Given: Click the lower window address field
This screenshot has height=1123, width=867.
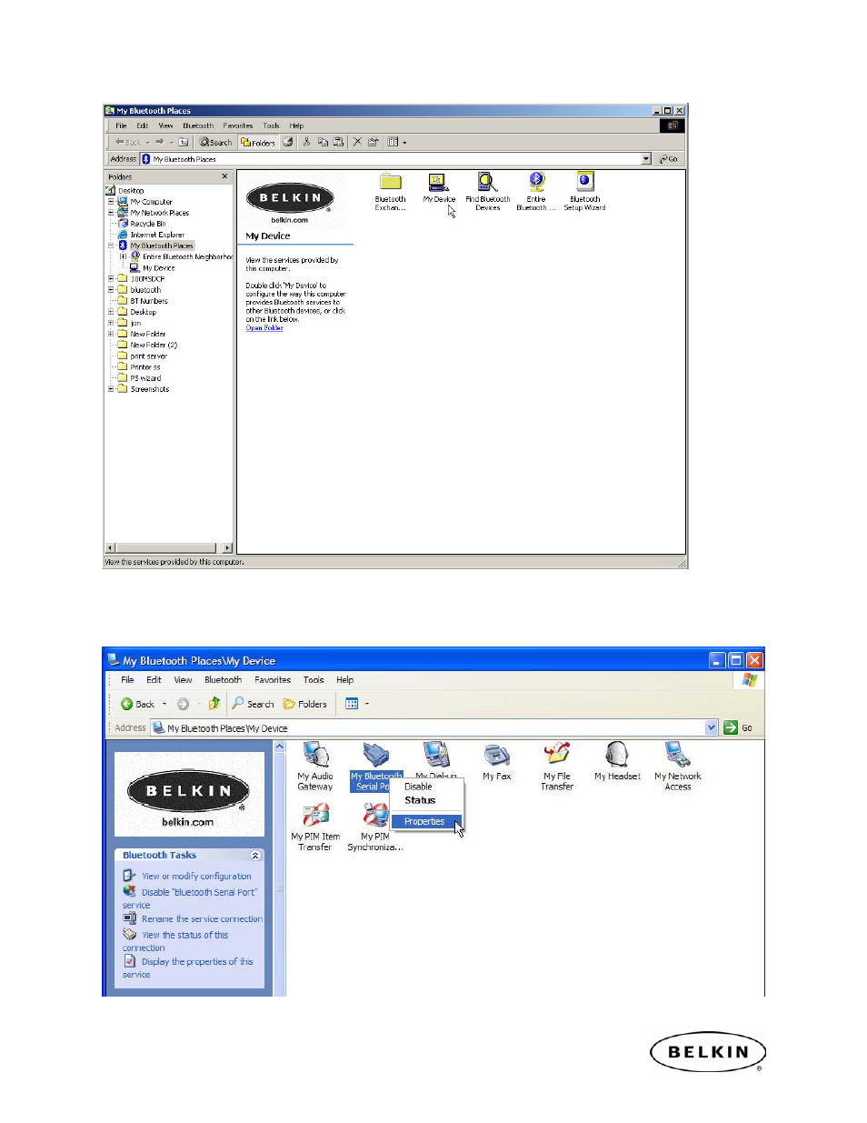Looking at the screenshot, I should (434, 727).
